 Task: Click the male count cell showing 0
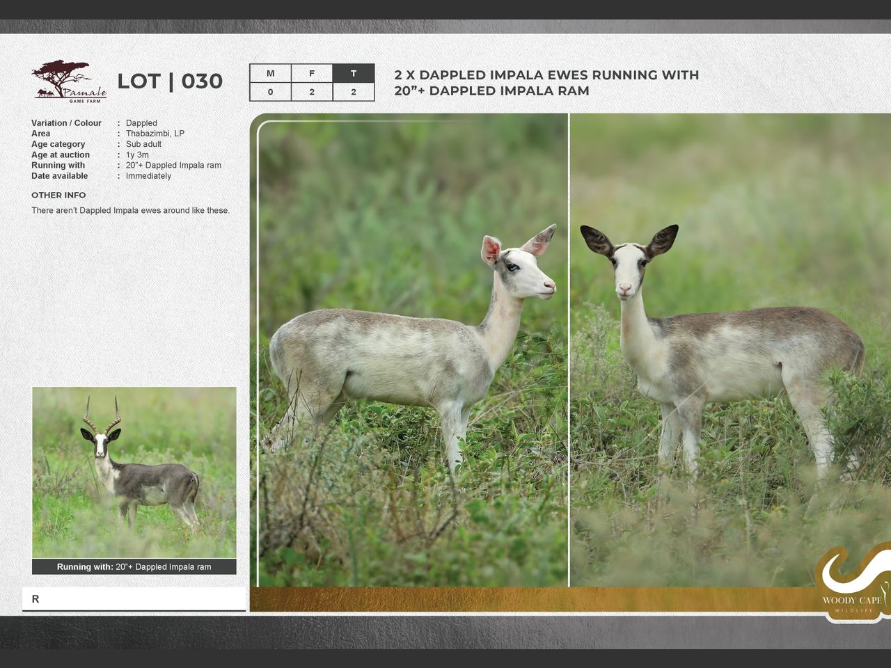point(270,92)
